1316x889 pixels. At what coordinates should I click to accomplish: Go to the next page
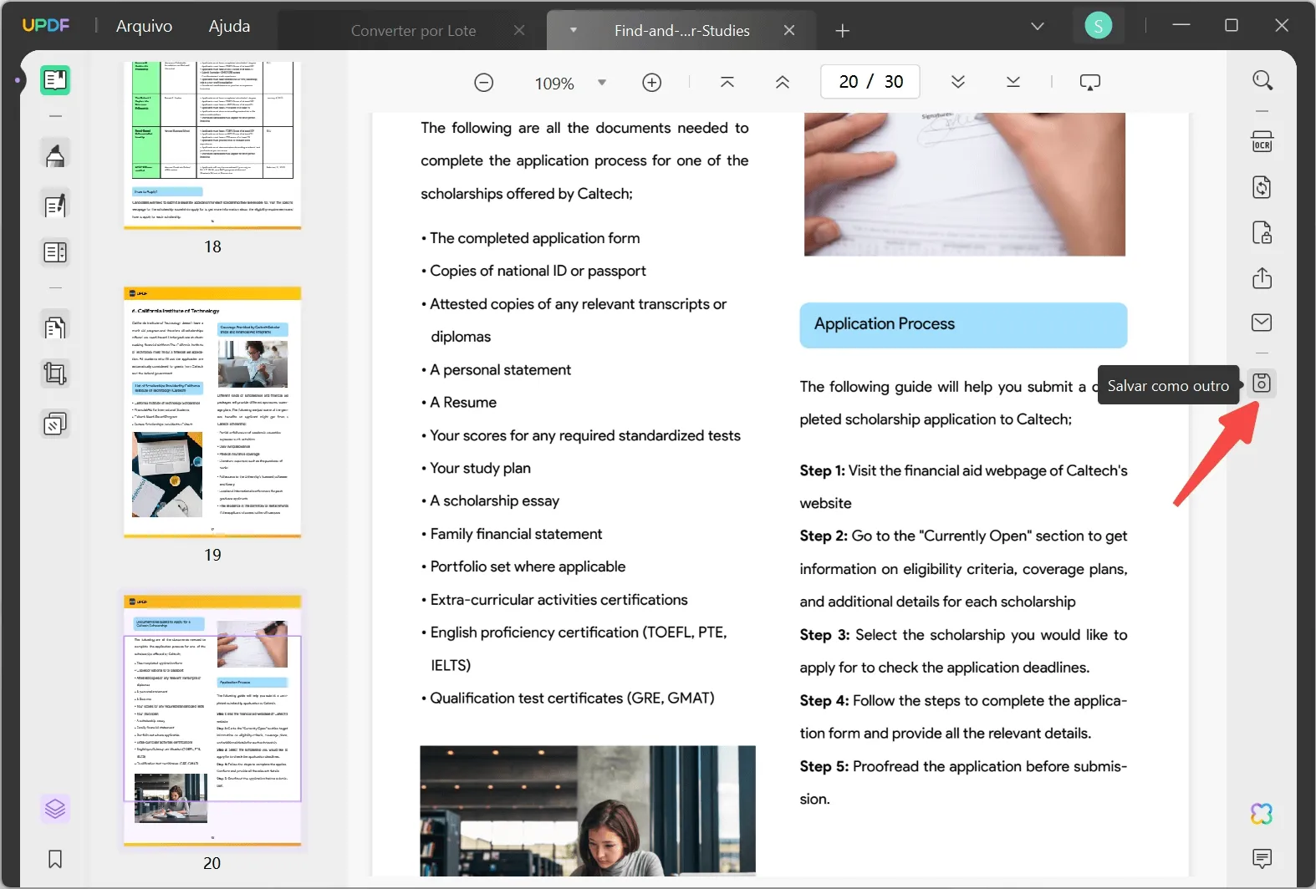pyautogui.click(x=958, y=82)
